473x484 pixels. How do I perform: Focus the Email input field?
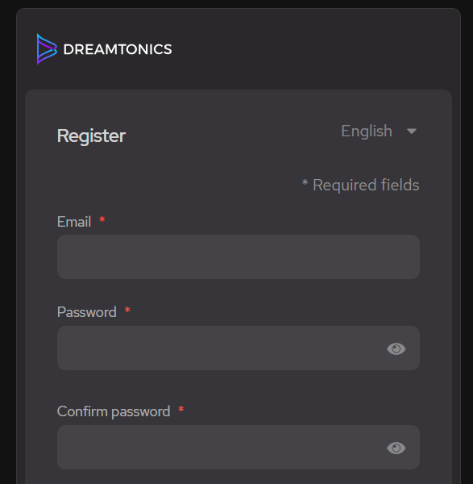click(239, 257)
